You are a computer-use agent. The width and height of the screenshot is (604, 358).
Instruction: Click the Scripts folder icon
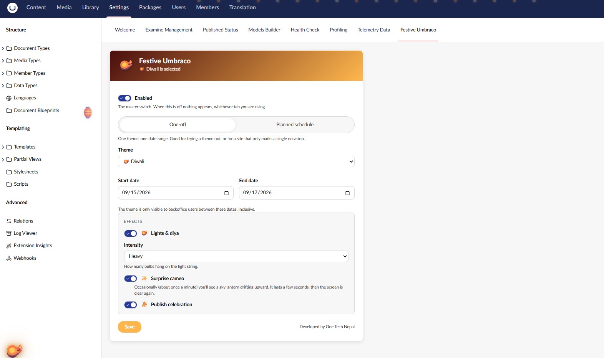tap(9, 184)
